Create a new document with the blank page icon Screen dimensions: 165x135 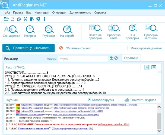[13, 19]
